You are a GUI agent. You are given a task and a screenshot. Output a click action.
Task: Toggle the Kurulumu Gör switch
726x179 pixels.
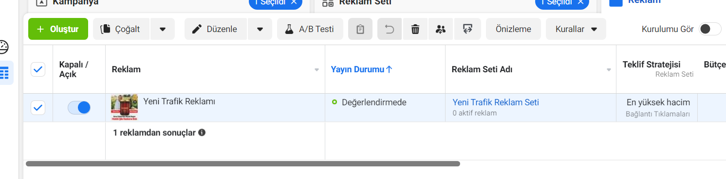710,29
